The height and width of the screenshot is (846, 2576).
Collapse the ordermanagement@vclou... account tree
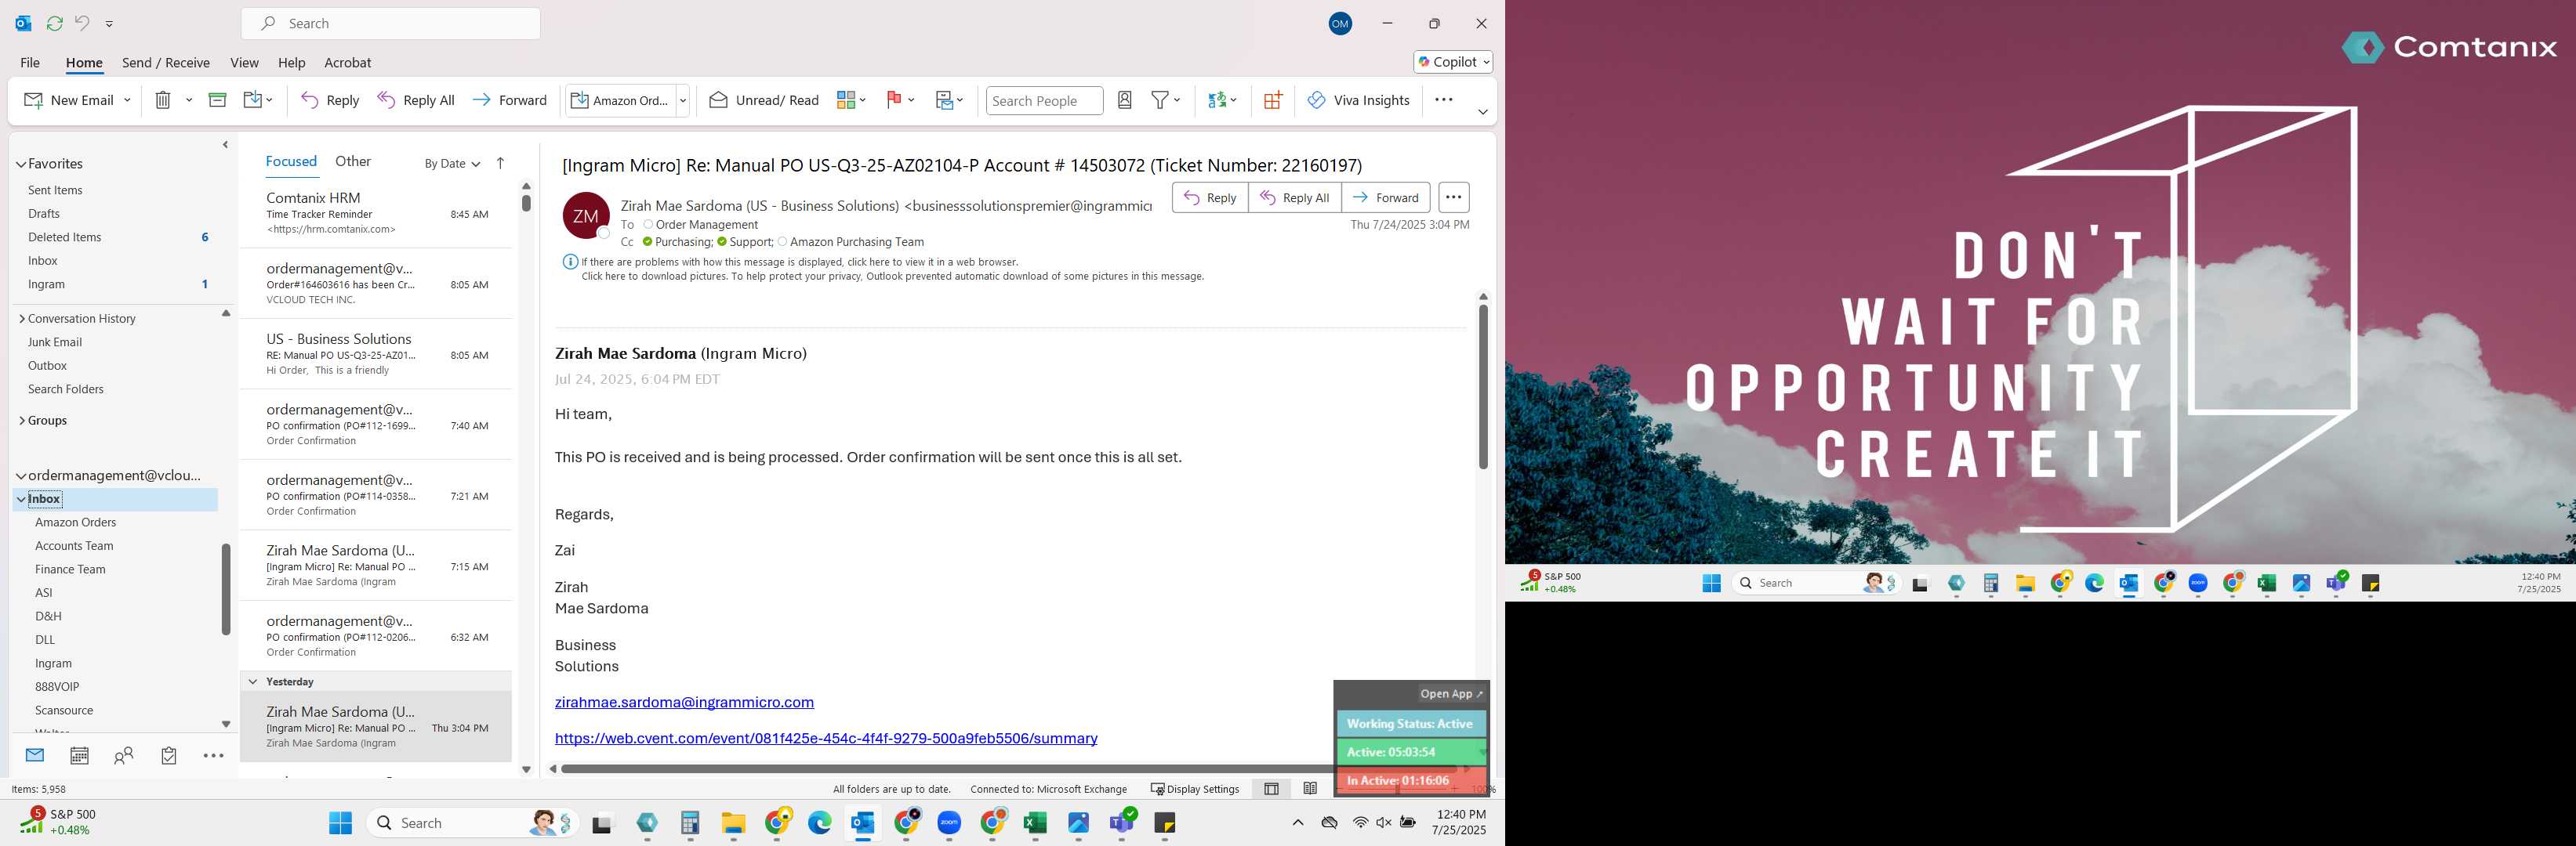[x=21, y=476]
